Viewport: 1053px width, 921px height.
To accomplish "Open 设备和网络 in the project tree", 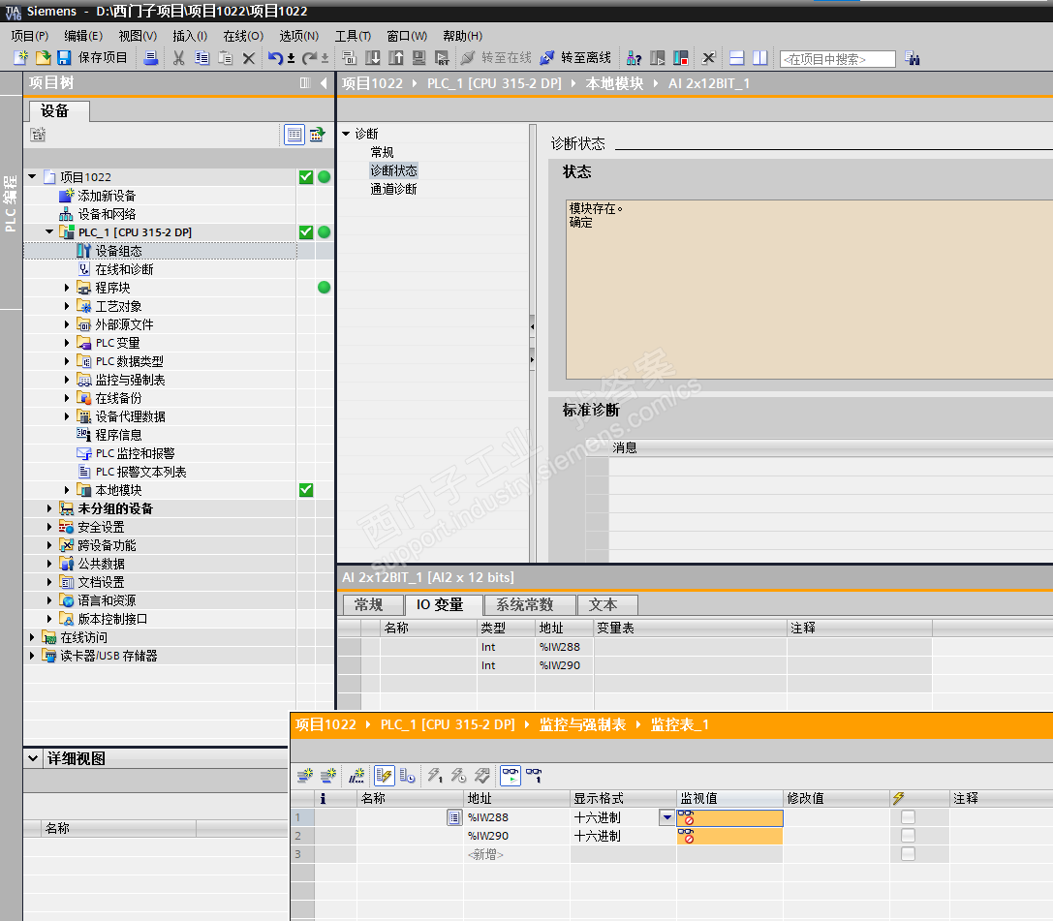I will click(x=107, y=213).
